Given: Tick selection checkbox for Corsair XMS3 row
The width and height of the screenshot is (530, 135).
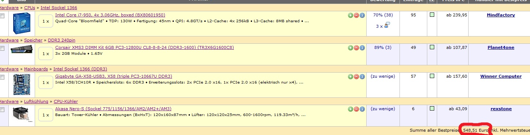Looking at the screenshot, I should (x=2, y=48).
